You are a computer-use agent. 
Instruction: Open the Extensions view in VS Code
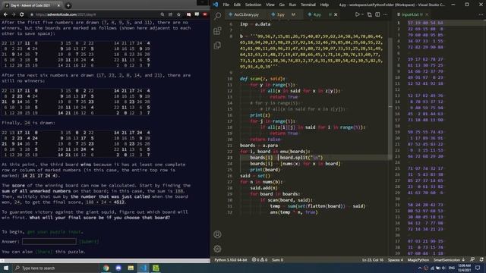click(x=218, y=30)
